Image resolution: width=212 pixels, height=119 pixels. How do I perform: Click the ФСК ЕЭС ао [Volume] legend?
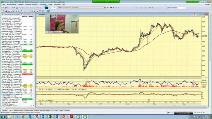point(62,90)
